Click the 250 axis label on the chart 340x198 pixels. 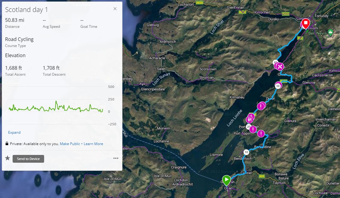(111, 99)
